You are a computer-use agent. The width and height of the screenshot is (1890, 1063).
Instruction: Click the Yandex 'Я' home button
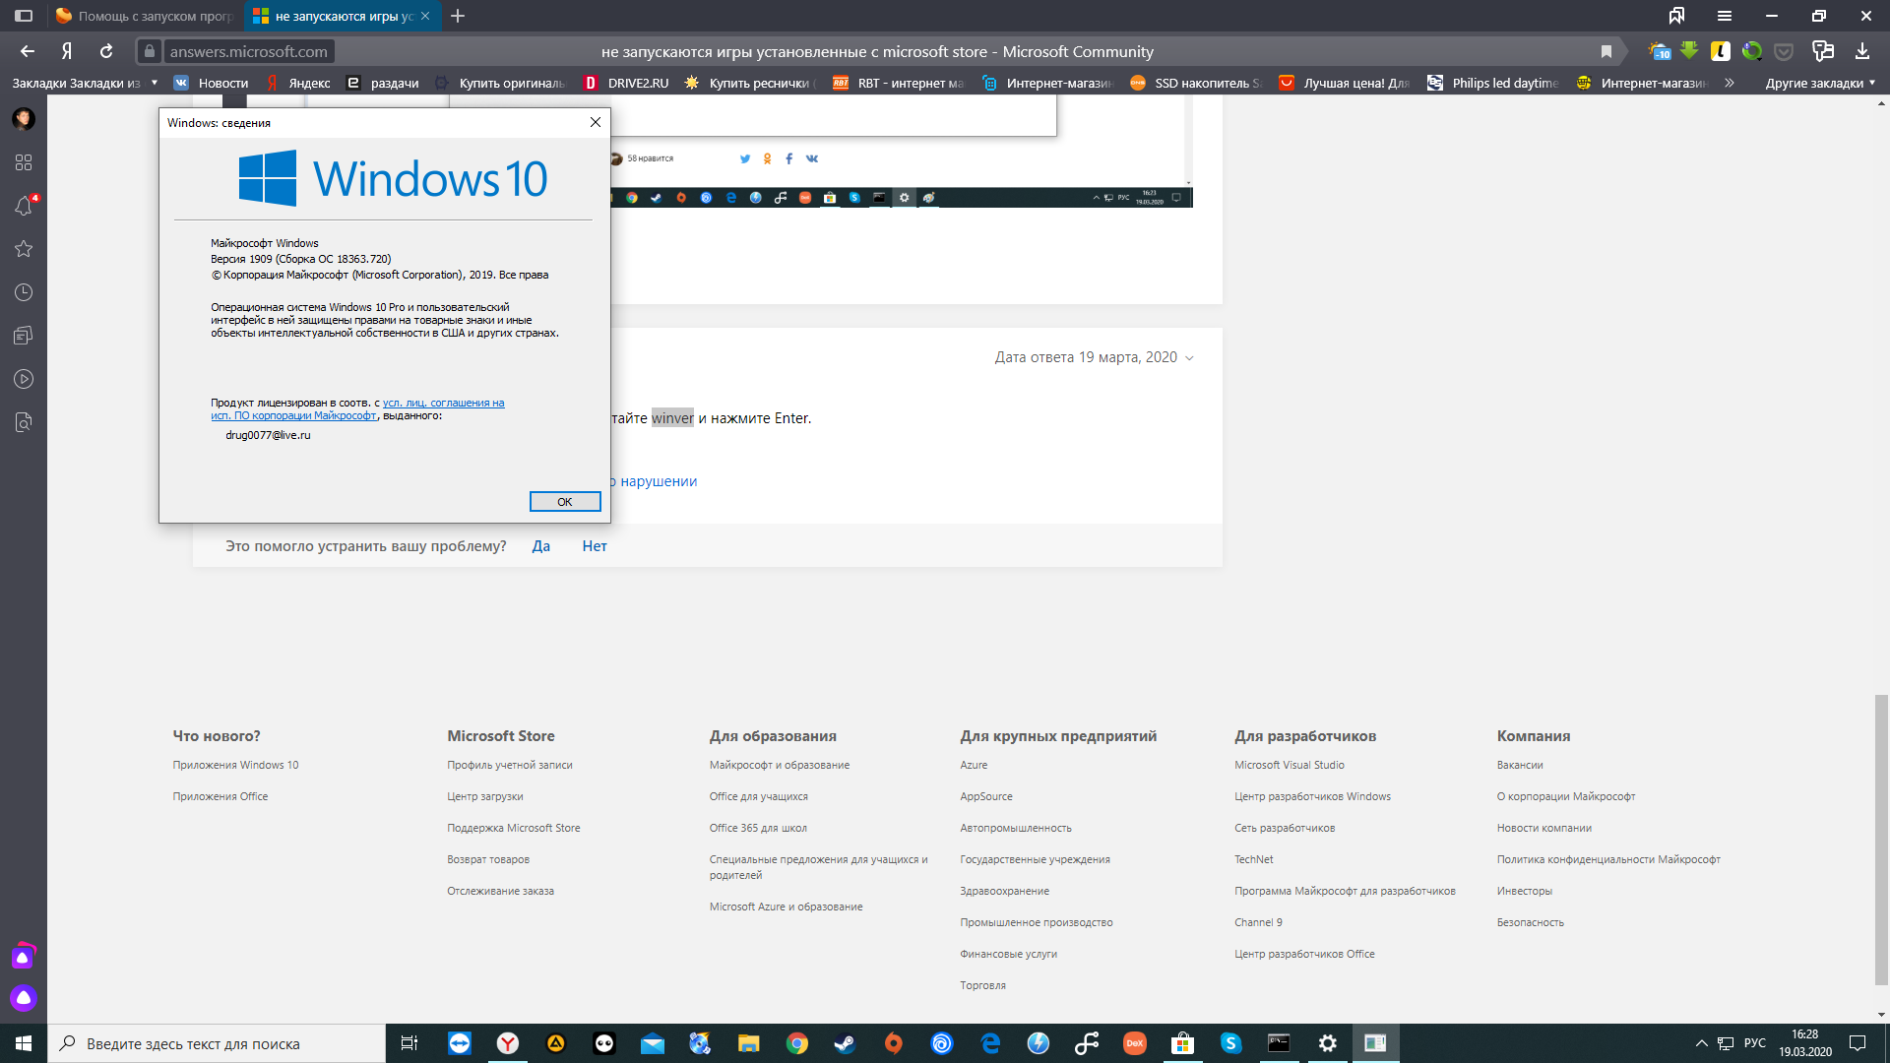(67, 51)
